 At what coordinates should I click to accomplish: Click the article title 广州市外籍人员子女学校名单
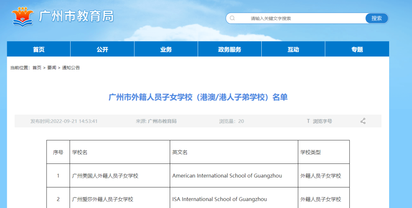pos(198,97)
